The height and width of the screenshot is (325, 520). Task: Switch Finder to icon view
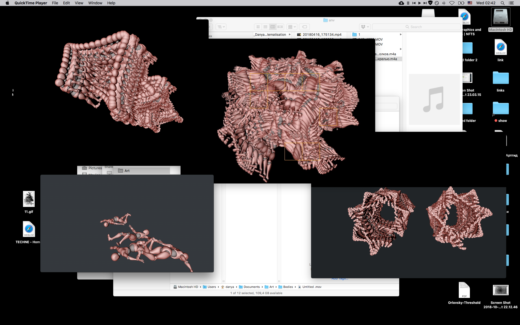pos(258,27)
